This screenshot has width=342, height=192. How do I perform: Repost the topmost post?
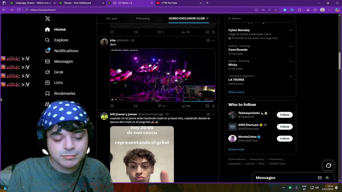tap(135, 32)
